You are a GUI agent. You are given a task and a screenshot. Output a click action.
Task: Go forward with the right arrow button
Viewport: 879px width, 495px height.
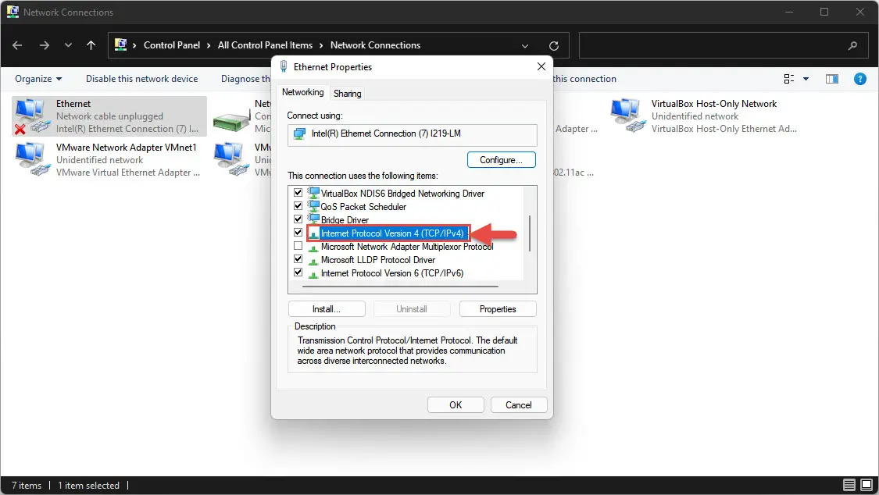click(45, 45)
